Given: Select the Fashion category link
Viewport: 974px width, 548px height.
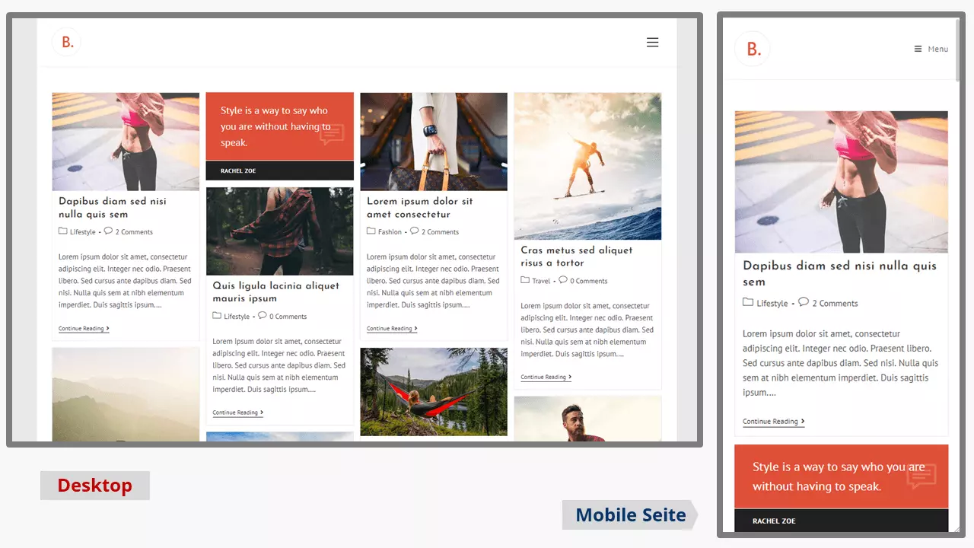Looking at the screenshot, I should tap(390, 232).
